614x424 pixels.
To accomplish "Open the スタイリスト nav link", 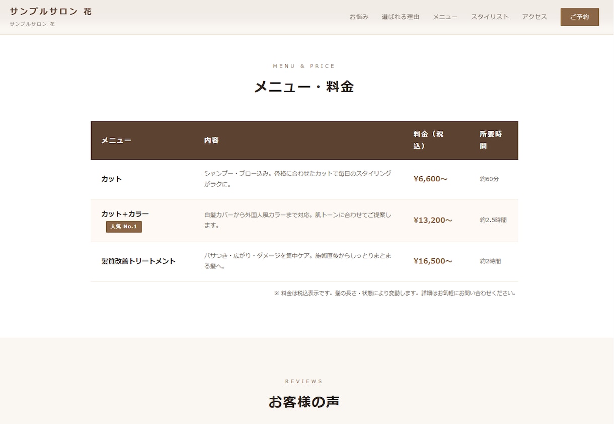I will point(490,17).
